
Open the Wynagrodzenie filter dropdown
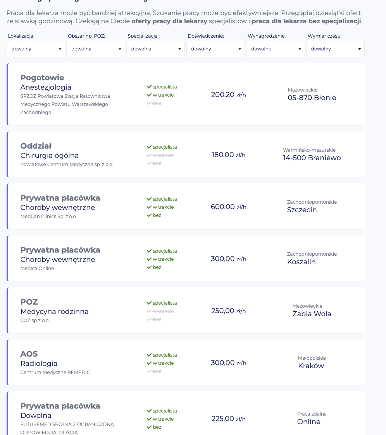pyautogui.click(x=275, y=49)
